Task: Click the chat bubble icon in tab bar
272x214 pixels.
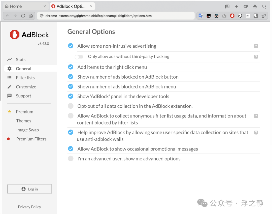Action: point(227,7)
